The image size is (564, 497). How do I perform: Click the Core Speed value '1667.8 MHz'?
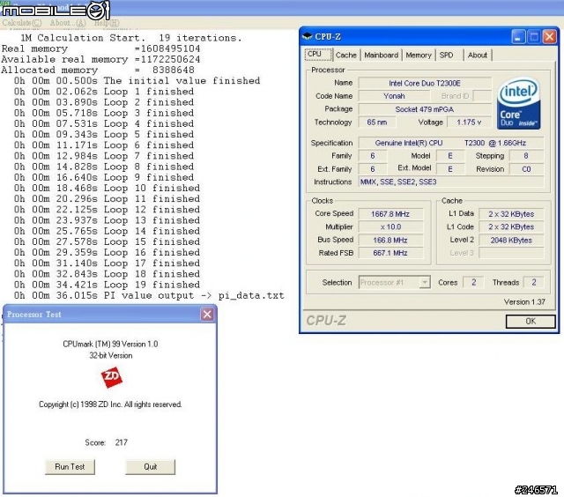point(390,214)
